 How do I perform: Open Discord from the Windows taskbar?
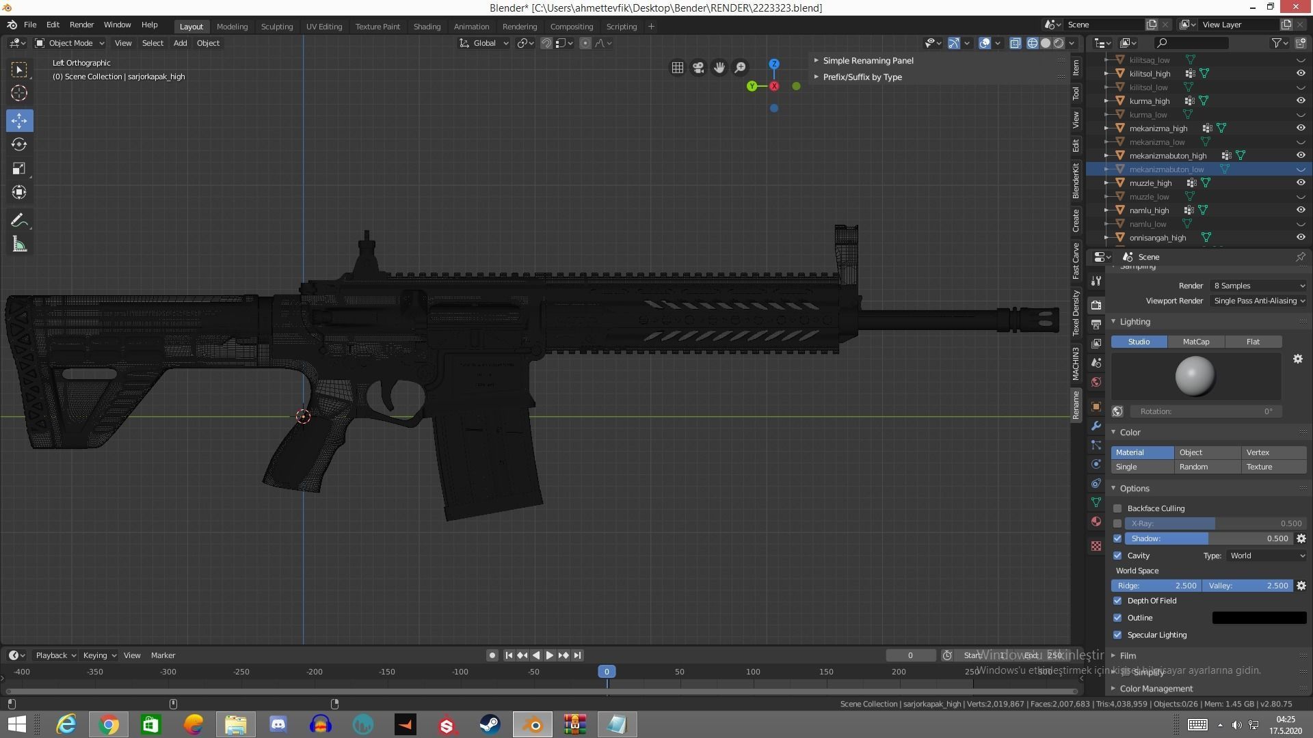(278, 724)
